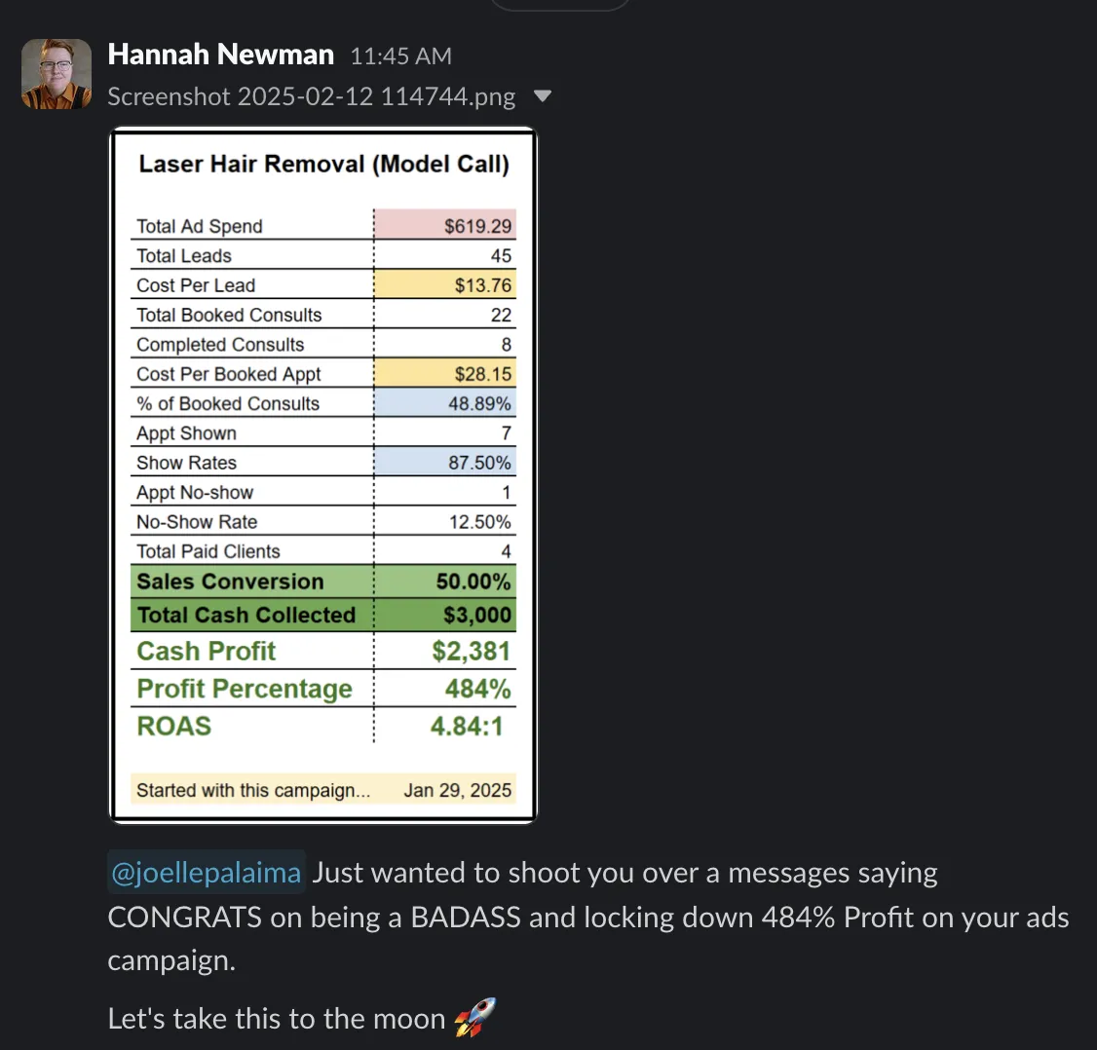Click the Screenshot 2025-02-12 114744.png filename
Screen dimensions: 1097x1050
[x=311, y=96]
